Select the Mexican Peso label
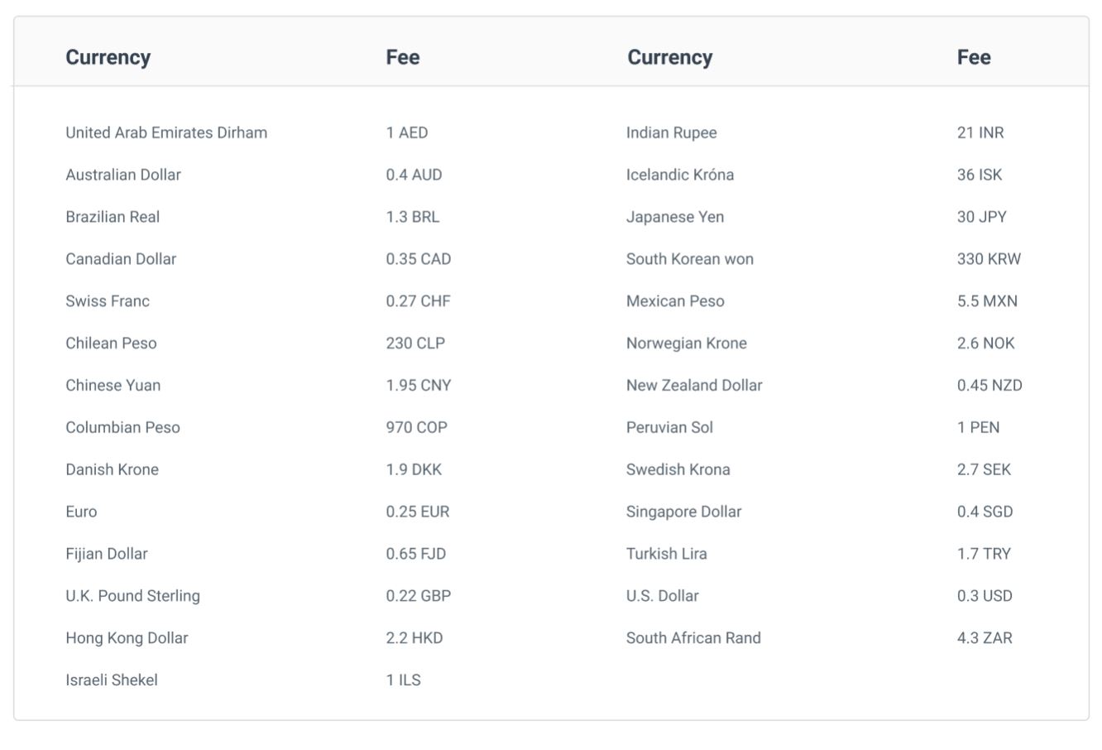This screenshot has height=750, width=1102. pos(675,301)
